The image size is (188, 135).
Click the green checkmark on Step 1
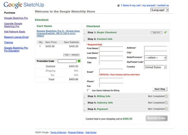(x=166, y=32)
